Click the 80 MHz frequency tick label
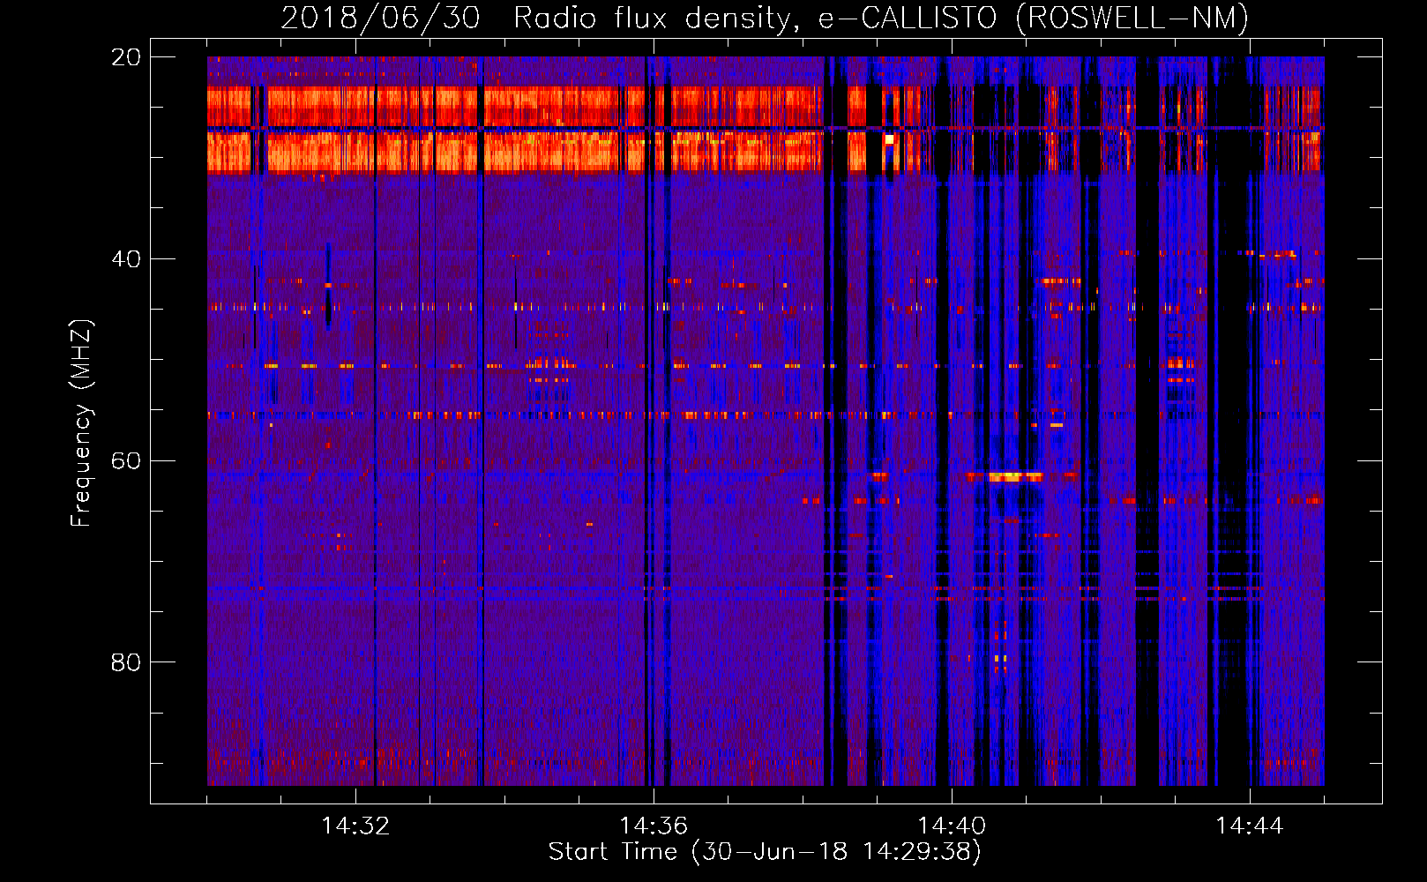Image resolution: width=1427 pixels, height=882 pixels. 126,662
